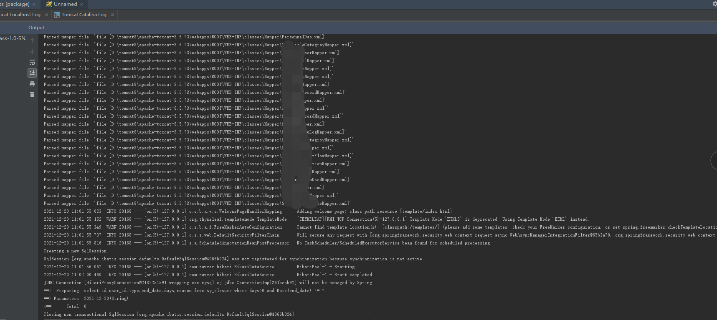The height and width of the screenshot is (320, 717).
Task: Click the 'HikariPool-1 - Starting...' log line
Action: coord(203,267)
